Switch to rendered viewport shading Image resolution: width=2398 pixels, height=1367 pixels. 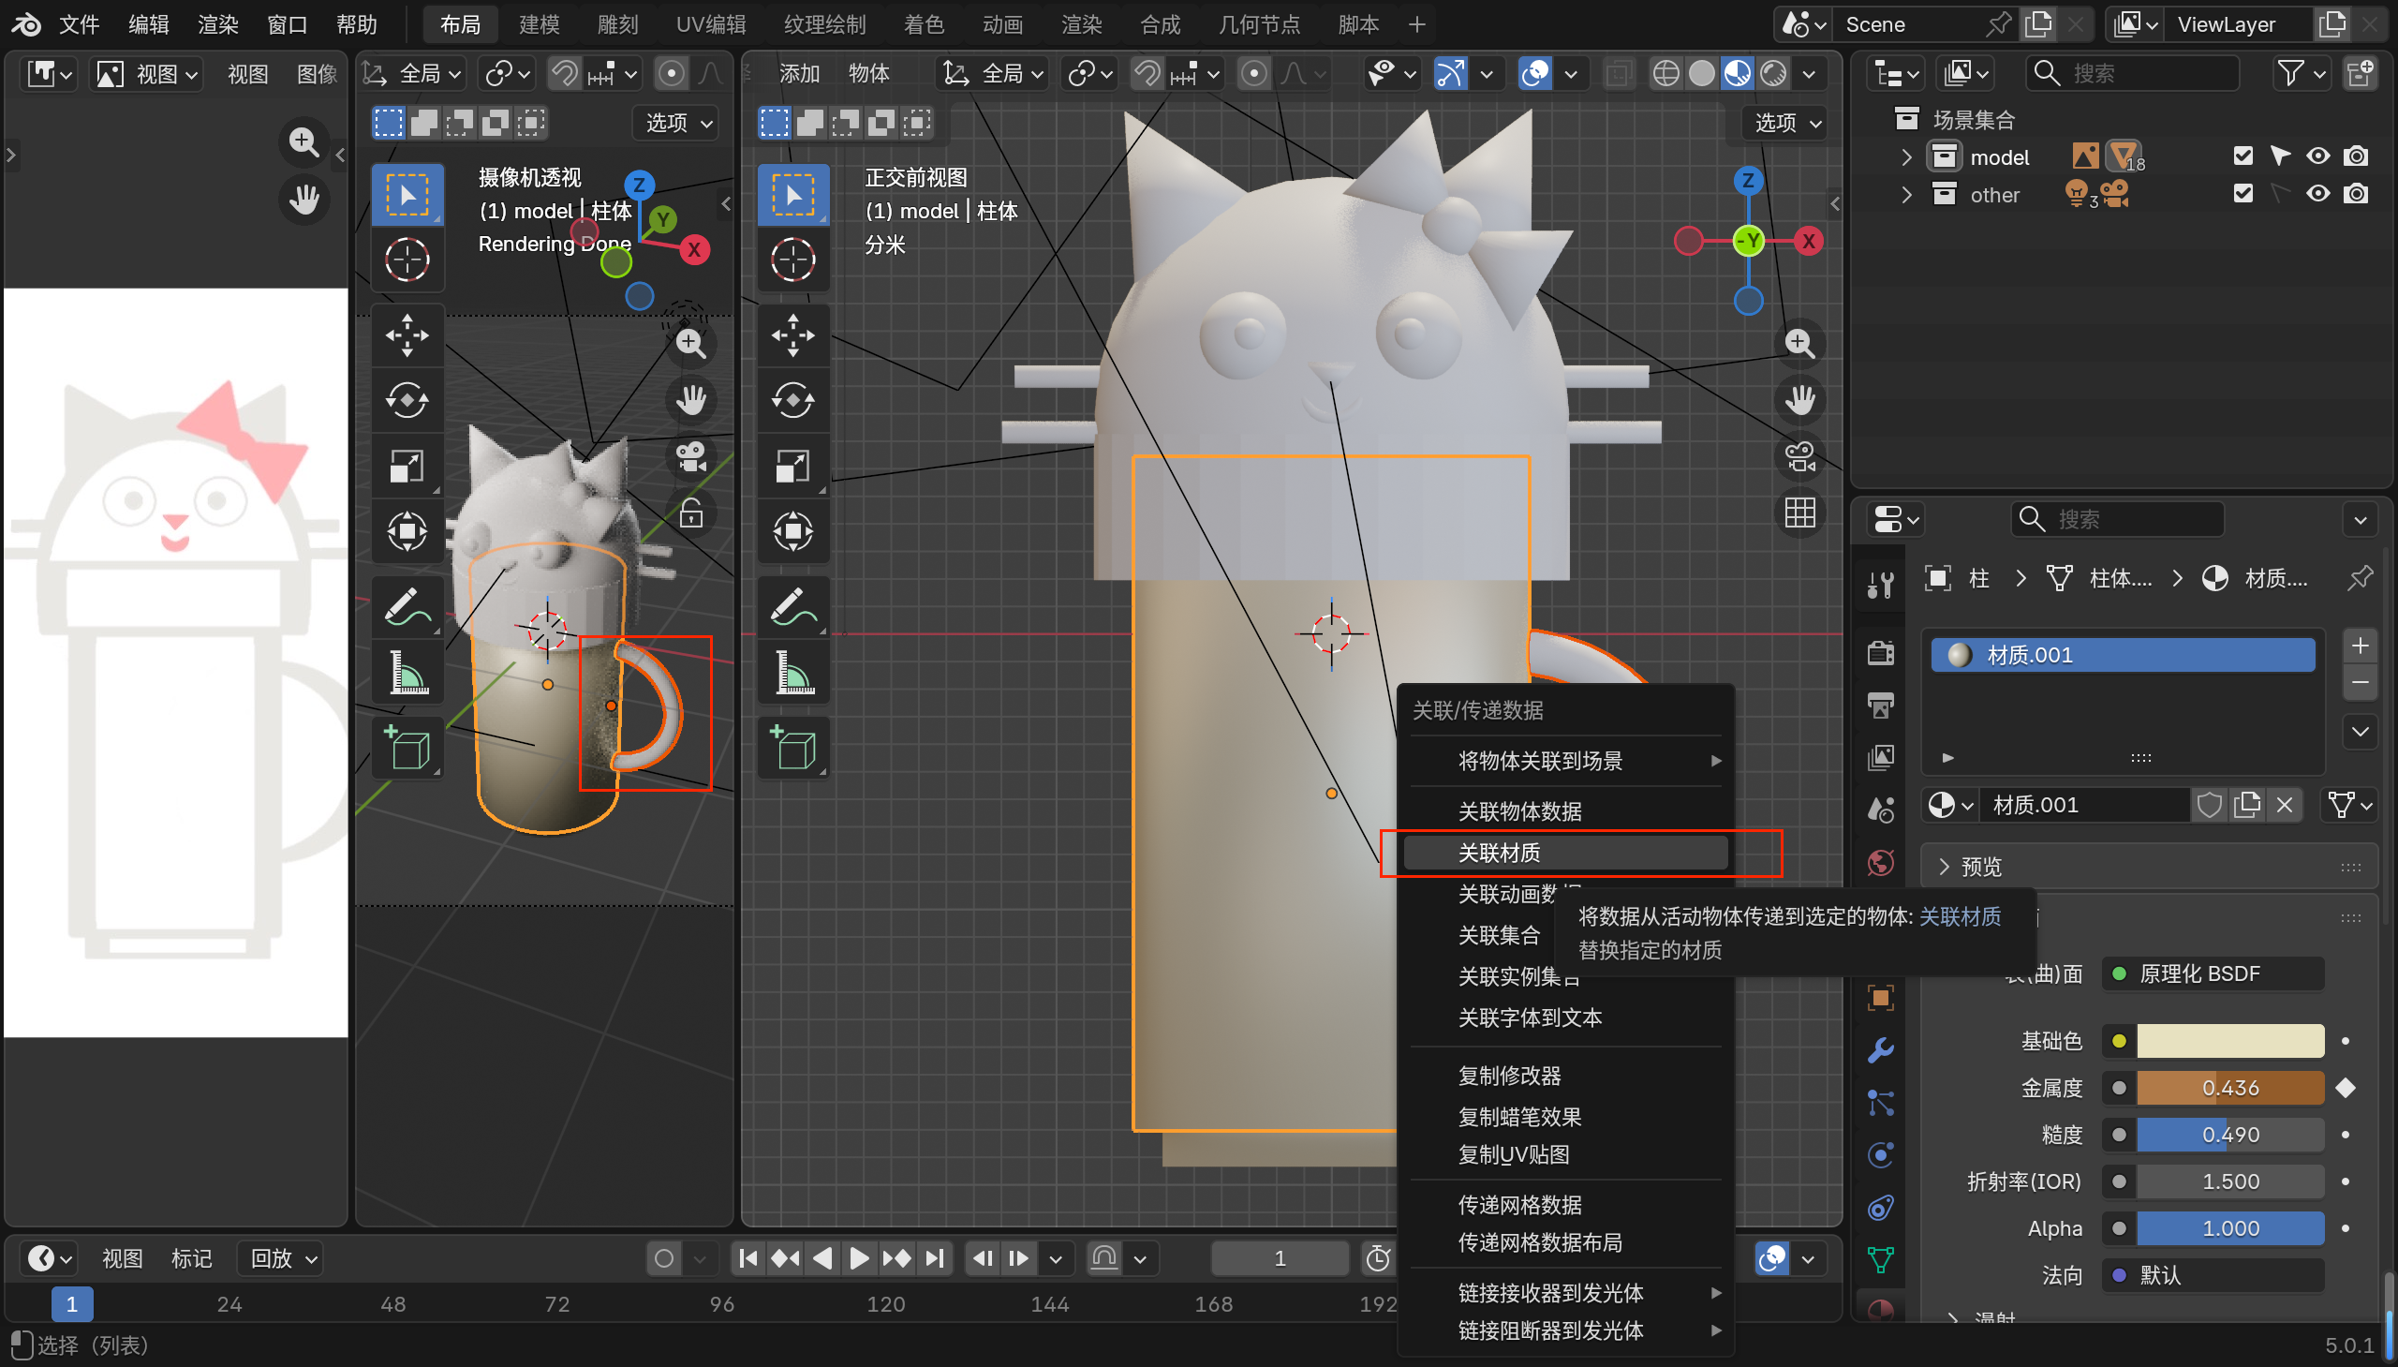[1773, 73]
